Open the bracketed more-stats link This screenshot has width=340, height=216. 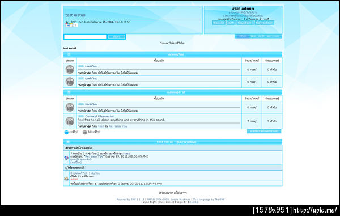[76, 162]
